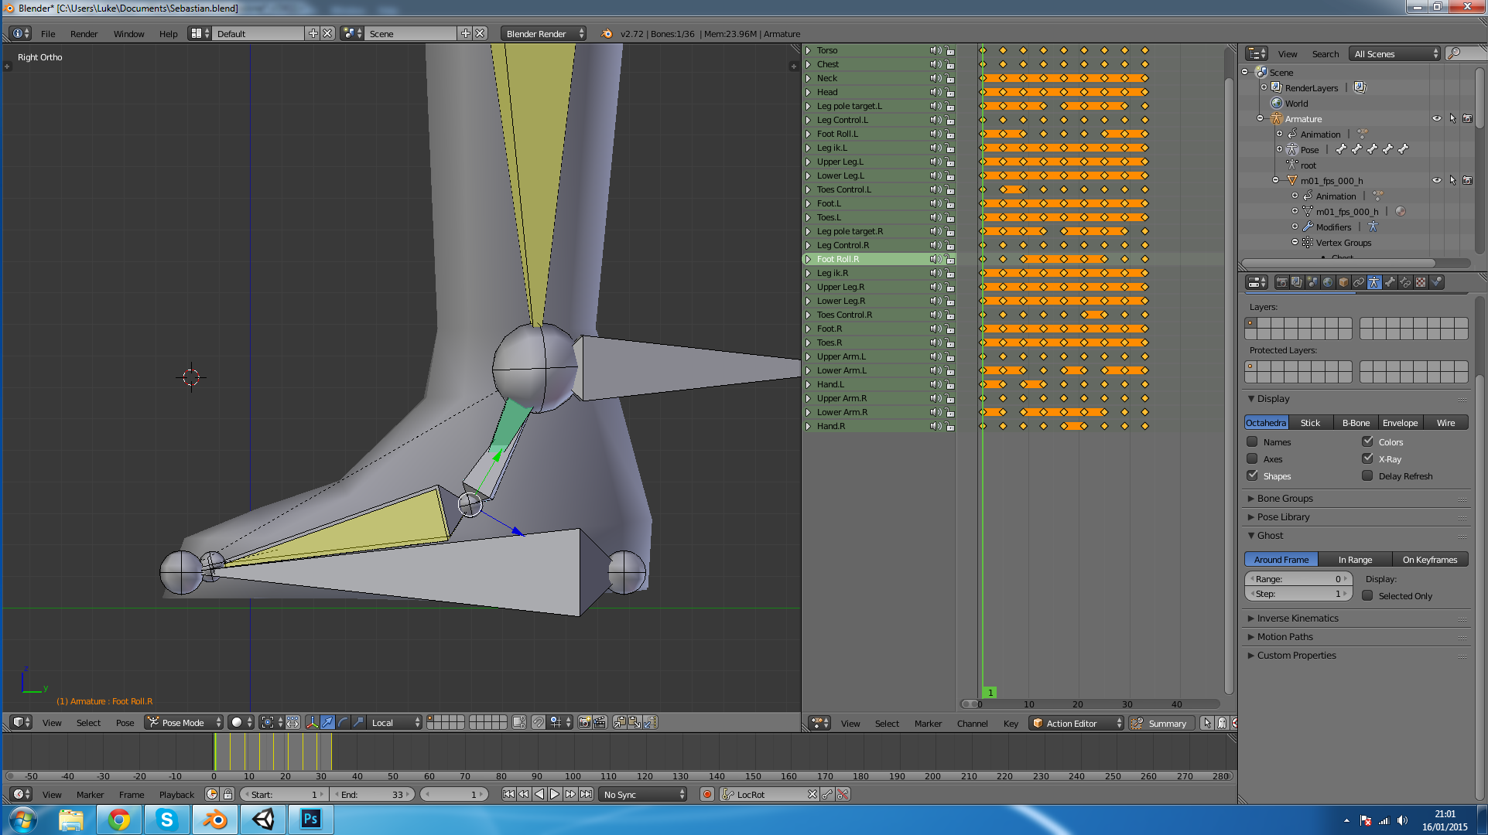Jump to the last frame
1488x835 pixels.
587,794
